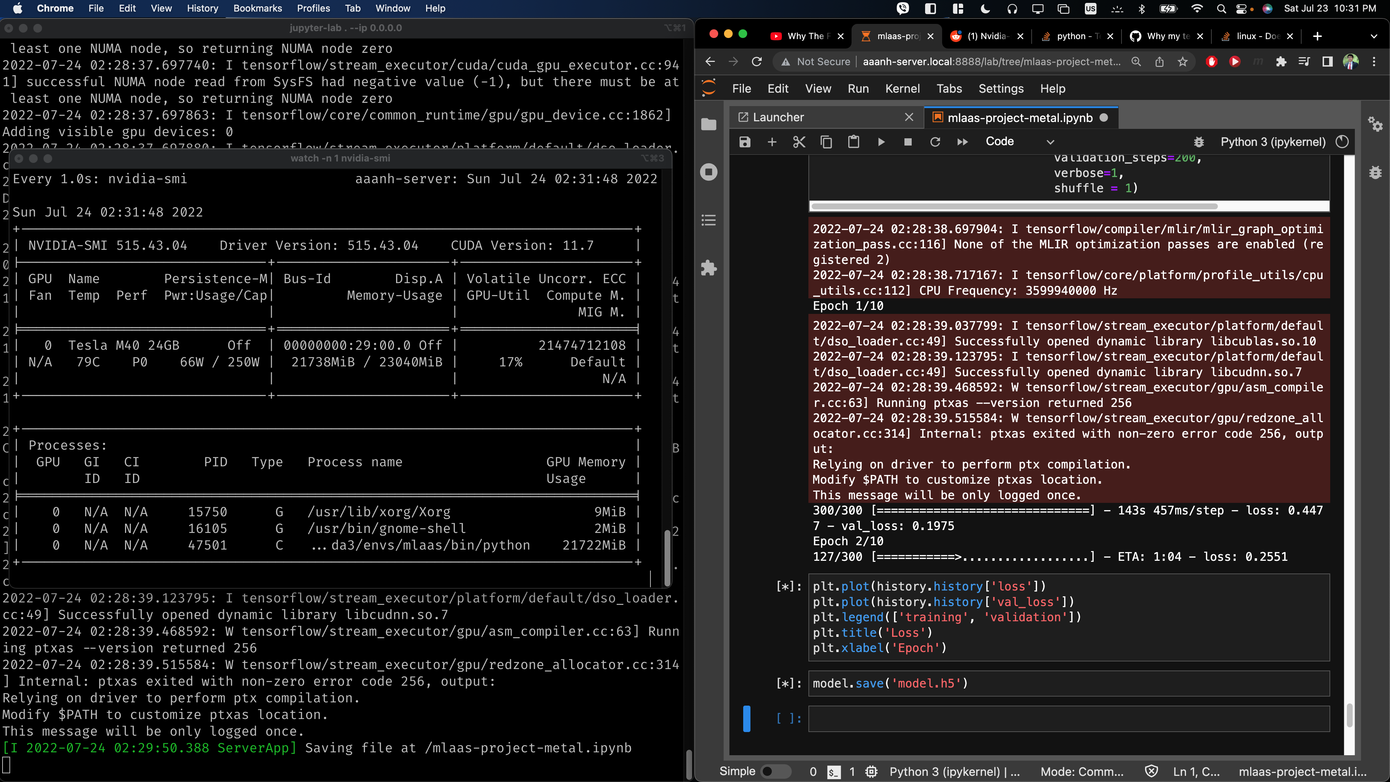Click the status bar trusted shield icon
Viewport: 1390px width, 782px height.
tap(1151, 772)
